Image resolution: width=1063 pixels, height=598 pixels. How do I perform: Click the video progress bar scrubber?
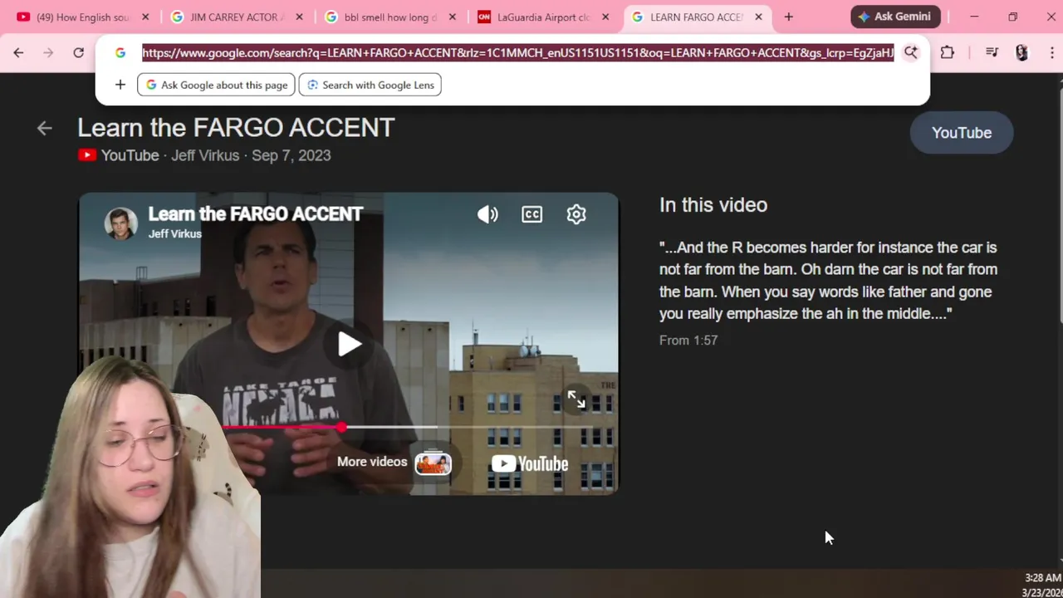point(341,427)
